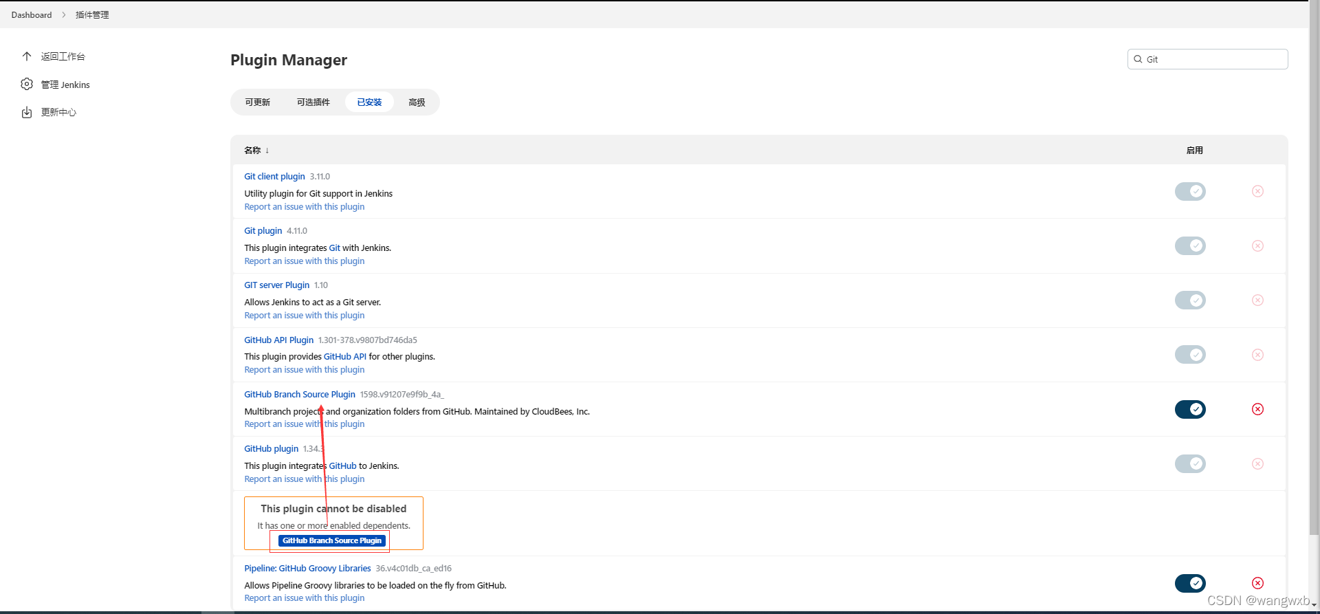Report an issue for Git plugin
Image resolution: width=1320 pixels, height=614 pixels.
305,261
